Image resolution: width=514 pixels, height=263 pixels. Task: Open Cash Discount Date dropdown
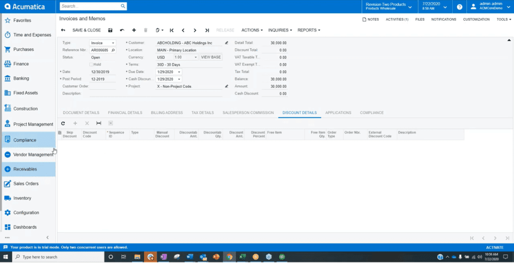[x=179, y=79]
